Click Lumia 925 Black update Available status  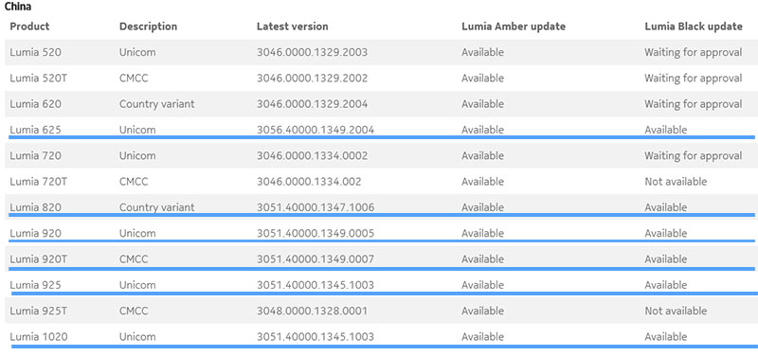666,285
